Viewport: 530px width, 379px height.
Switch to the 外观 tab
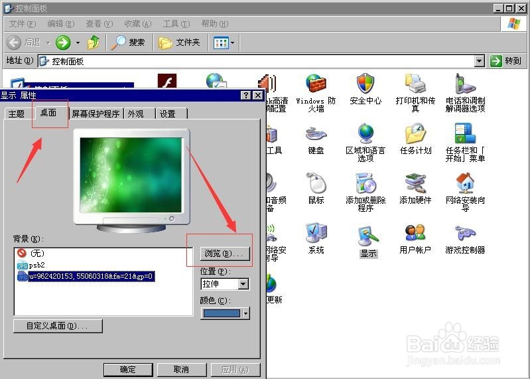(x=136, y=114)
